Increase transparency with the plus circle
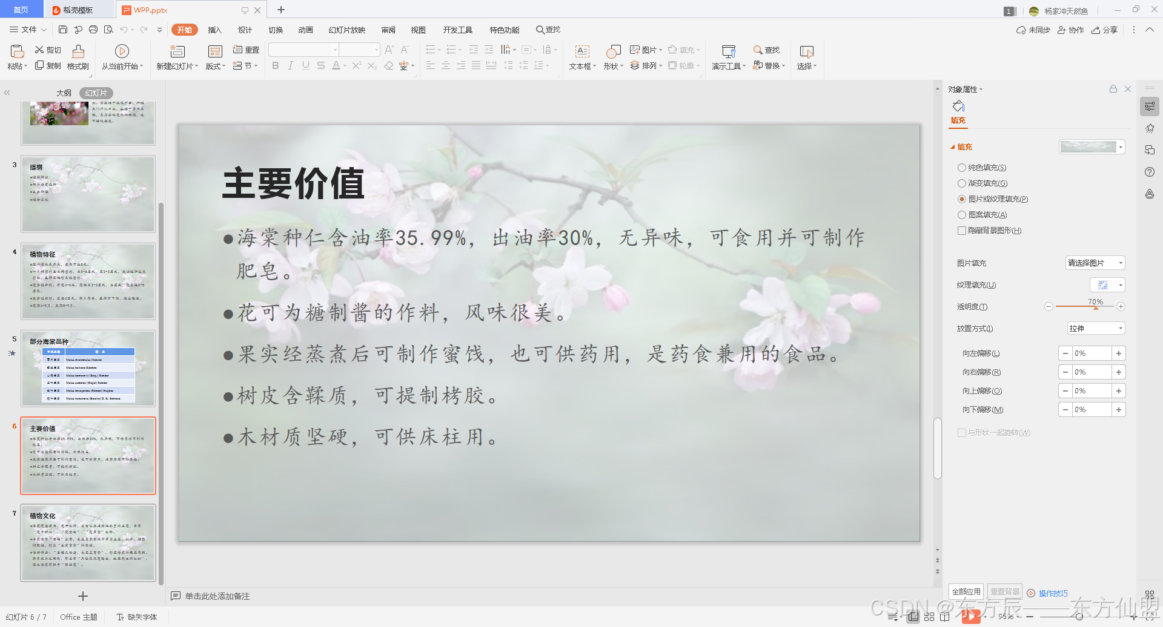 pyautogui.click(x=1121, y=307)
